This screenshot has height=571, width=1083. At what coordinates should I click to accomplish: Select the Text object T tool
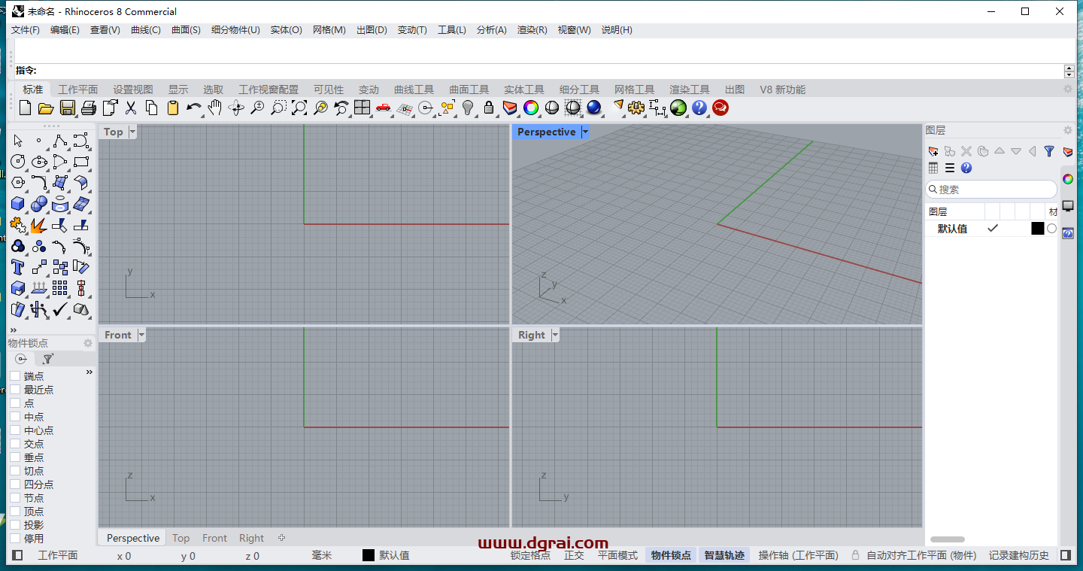pos(18,267)
